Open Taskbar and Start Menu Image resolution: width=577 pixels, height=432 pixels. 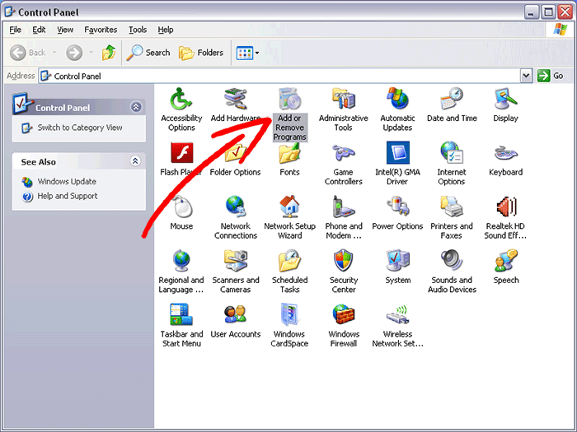point(181,326)
